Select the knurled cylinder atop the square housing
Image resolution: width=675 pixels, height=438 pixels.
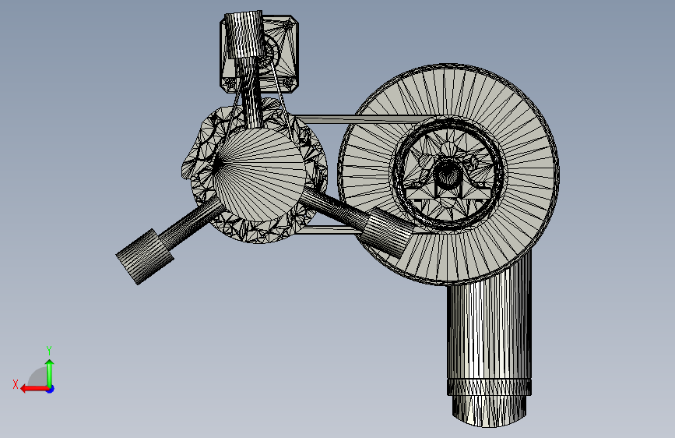coord(244,34)
